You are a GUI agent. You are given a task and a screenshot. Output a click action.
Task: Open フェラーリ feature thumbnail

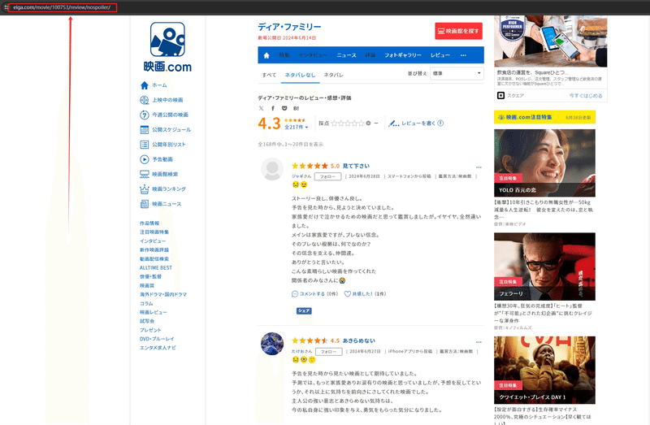click(544, 267)
